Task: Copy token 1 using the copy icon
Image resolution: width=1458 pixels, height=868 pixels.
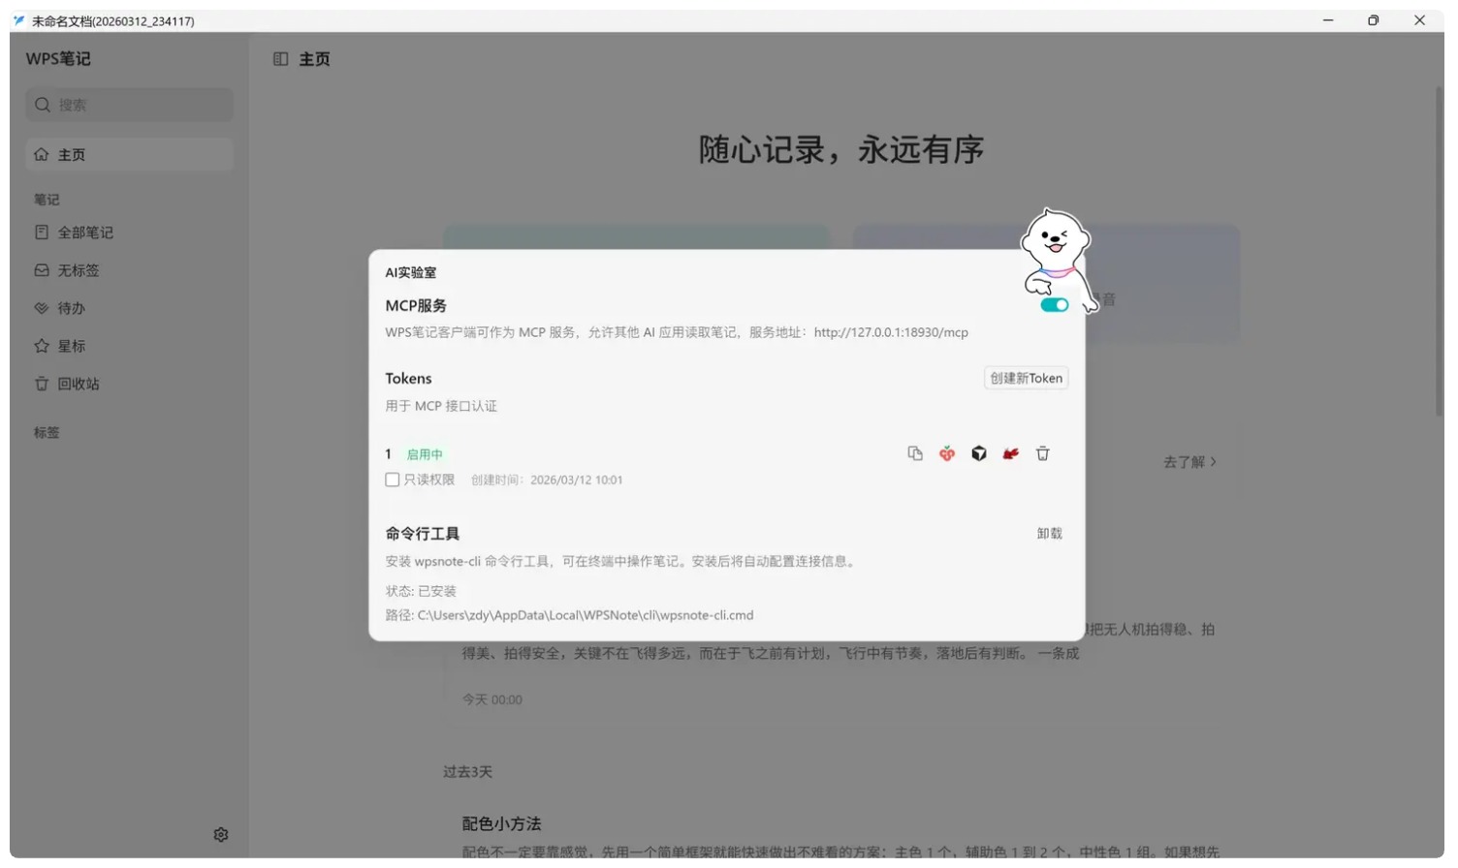Action: [x=914, y=453]
